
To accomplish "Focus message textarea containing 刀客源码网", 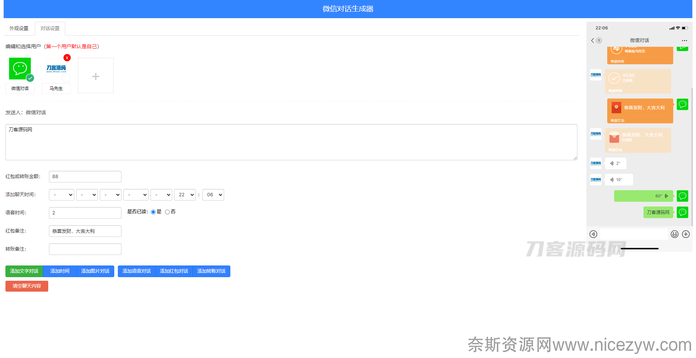I will click(x=291, y=142).
